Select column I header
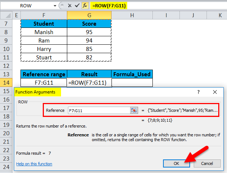Image resolution: width=227 pixels, height=173 pixels. coord(166,15)
